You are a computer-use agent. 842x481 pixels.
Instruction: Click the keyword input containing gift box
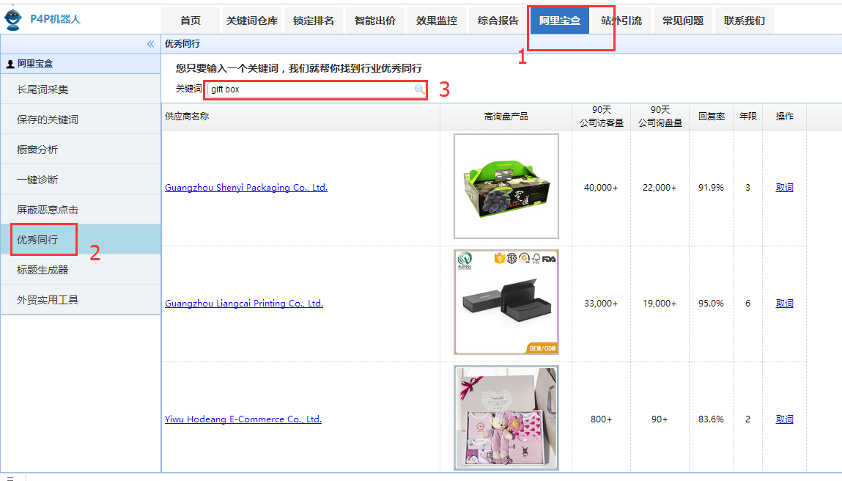[315, 89]
